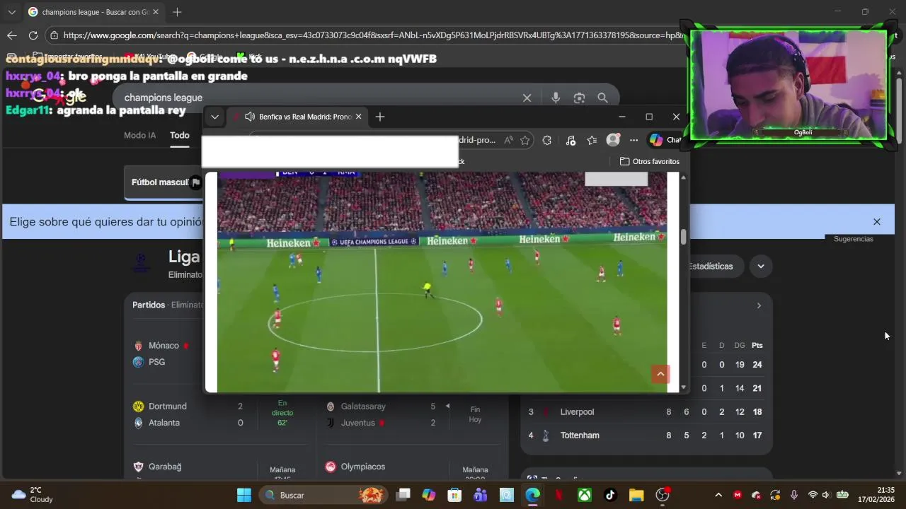Open the Edge favorites list icon
This screenshot has height=509, width=906.
[x=592, y=140]
